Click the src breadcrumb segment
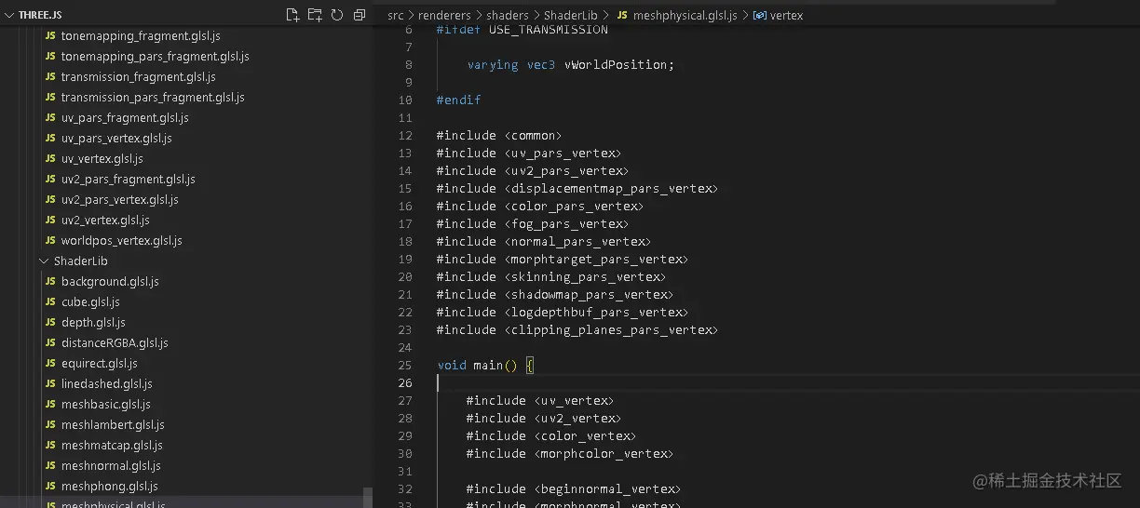Viewport: 1140px width, 508px height. click(x=396, y=16)
